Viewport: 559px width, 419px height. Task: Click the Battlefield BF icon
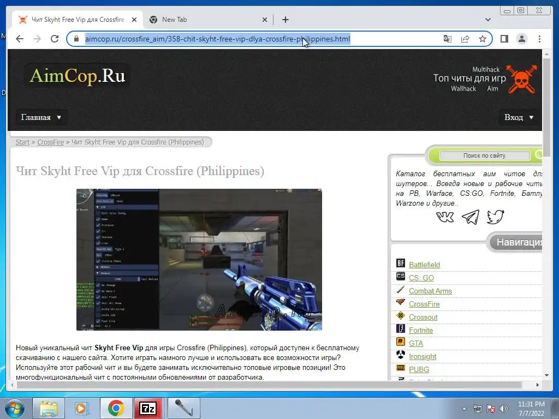coord(401,264)
